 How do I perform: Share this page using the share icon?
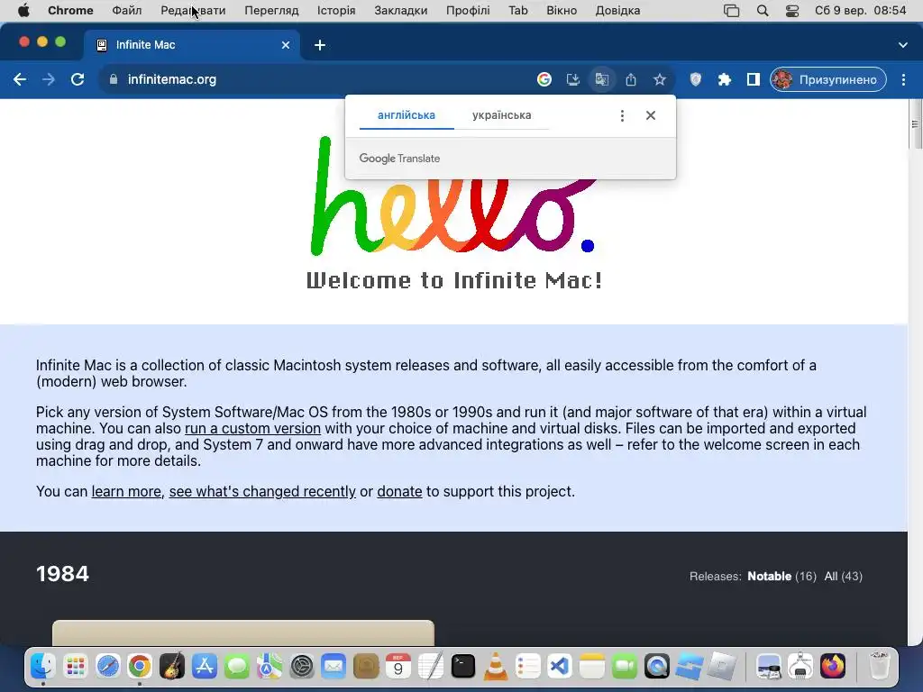[x=630, y=79]
